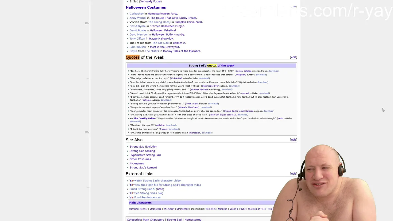Screen dimensions: 393x221
Task: Open 'The Far Side' link
Action: click(160, 43)
